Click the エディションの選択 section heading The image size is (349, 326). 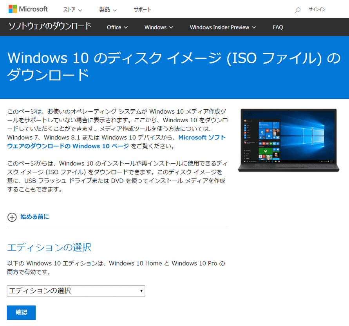[x=49, y=247]
